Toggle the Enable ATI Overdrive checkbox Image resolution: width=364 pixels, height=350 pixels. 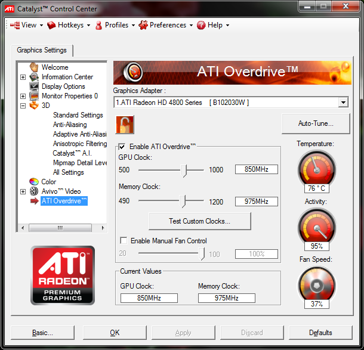click(x=122, y=147)
